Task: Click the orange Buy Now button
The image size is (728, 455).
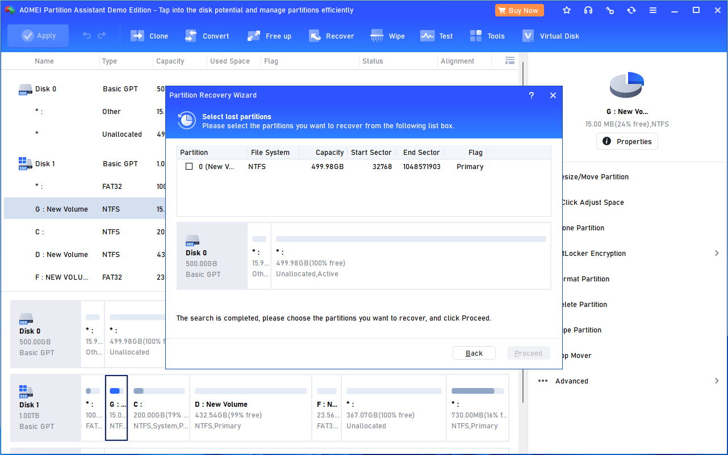Action: (x=519, y=10)
